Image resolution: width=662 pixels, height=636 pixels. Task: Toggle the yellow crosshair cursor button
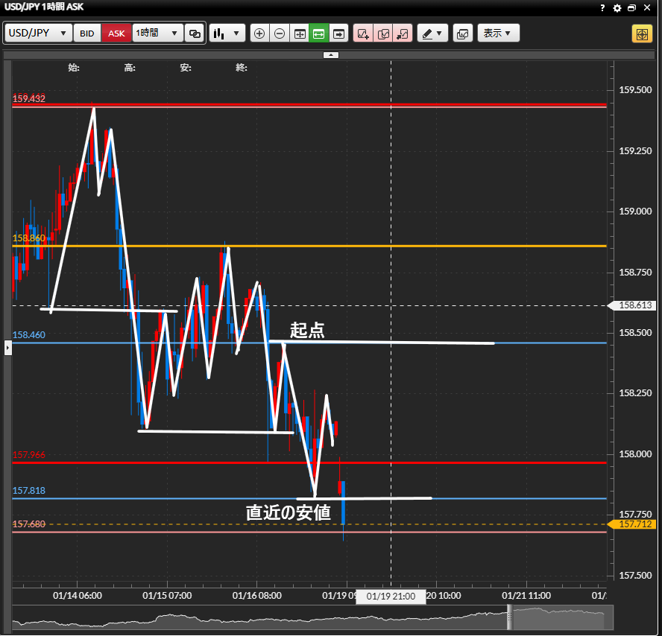pyautogui.click(x=642, y=34)
